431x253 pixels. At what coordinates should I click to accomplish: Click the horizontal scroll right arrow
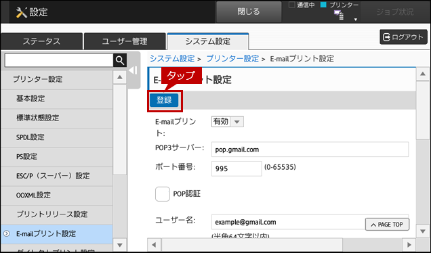click(x=409, y=245)
